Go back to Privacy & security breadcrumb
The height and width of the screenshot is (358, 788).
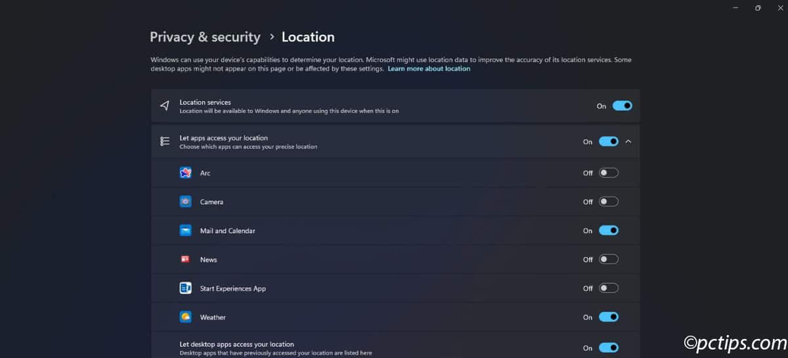(205, 37)
